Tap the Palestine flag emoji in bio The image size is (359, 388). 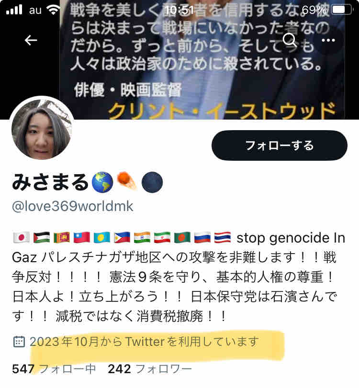(42, 238)
